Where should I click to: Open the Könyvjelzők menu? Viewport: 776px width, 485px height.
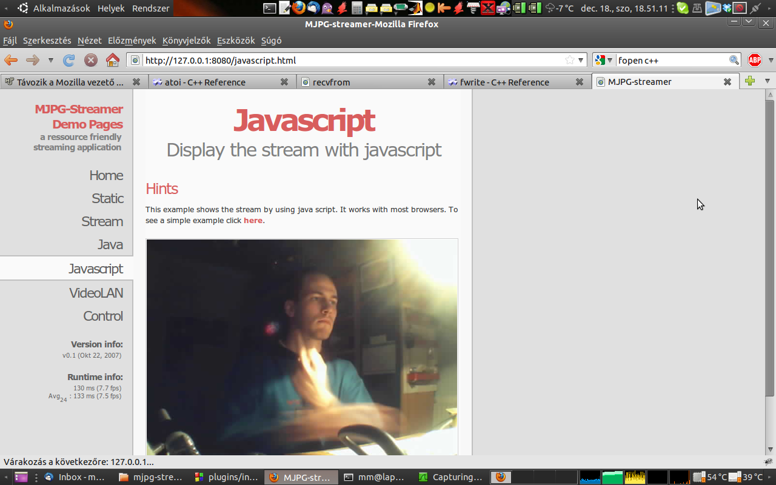[x=187, y=41]
